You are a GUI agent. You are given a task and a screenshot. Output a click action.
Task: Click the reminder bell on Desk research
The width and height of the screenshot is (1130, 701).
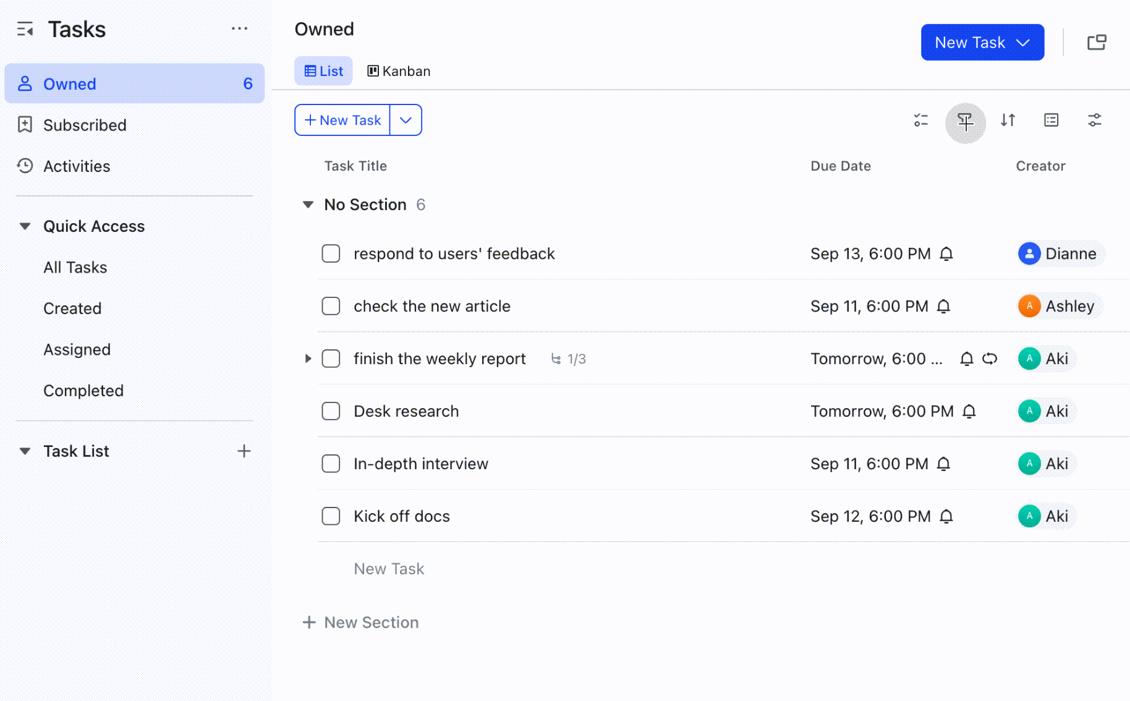[969, 411]
